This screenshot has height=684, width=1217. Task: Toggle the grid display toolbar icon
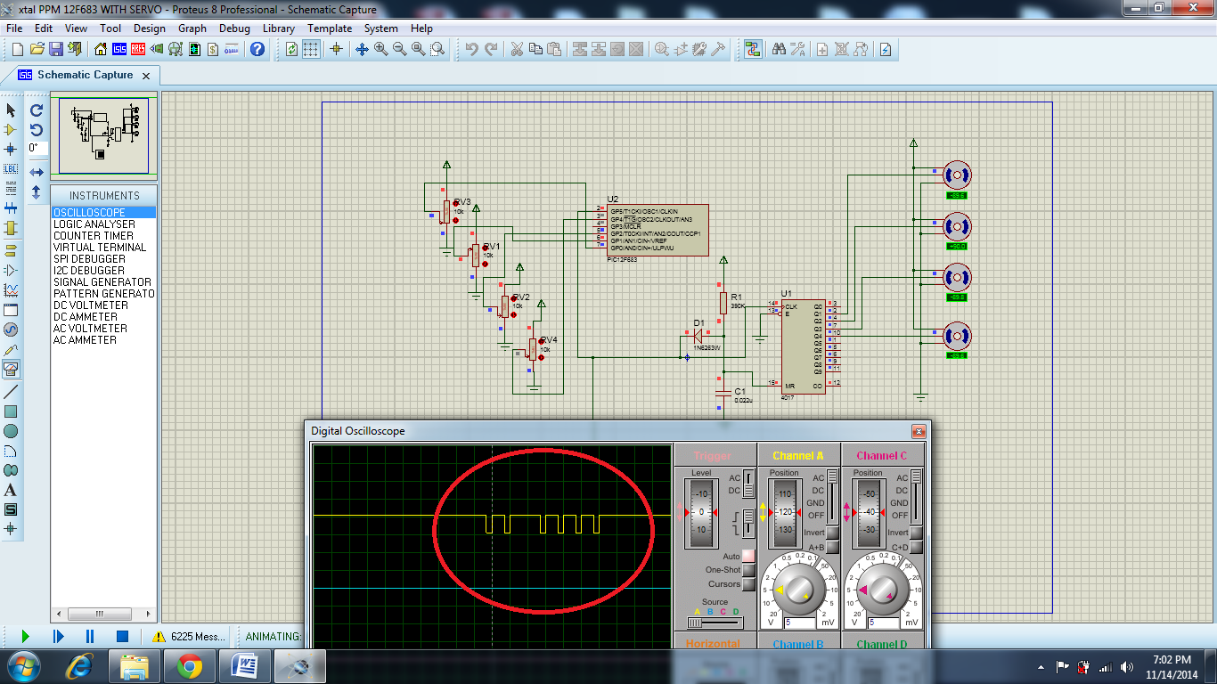click(310, 49)
